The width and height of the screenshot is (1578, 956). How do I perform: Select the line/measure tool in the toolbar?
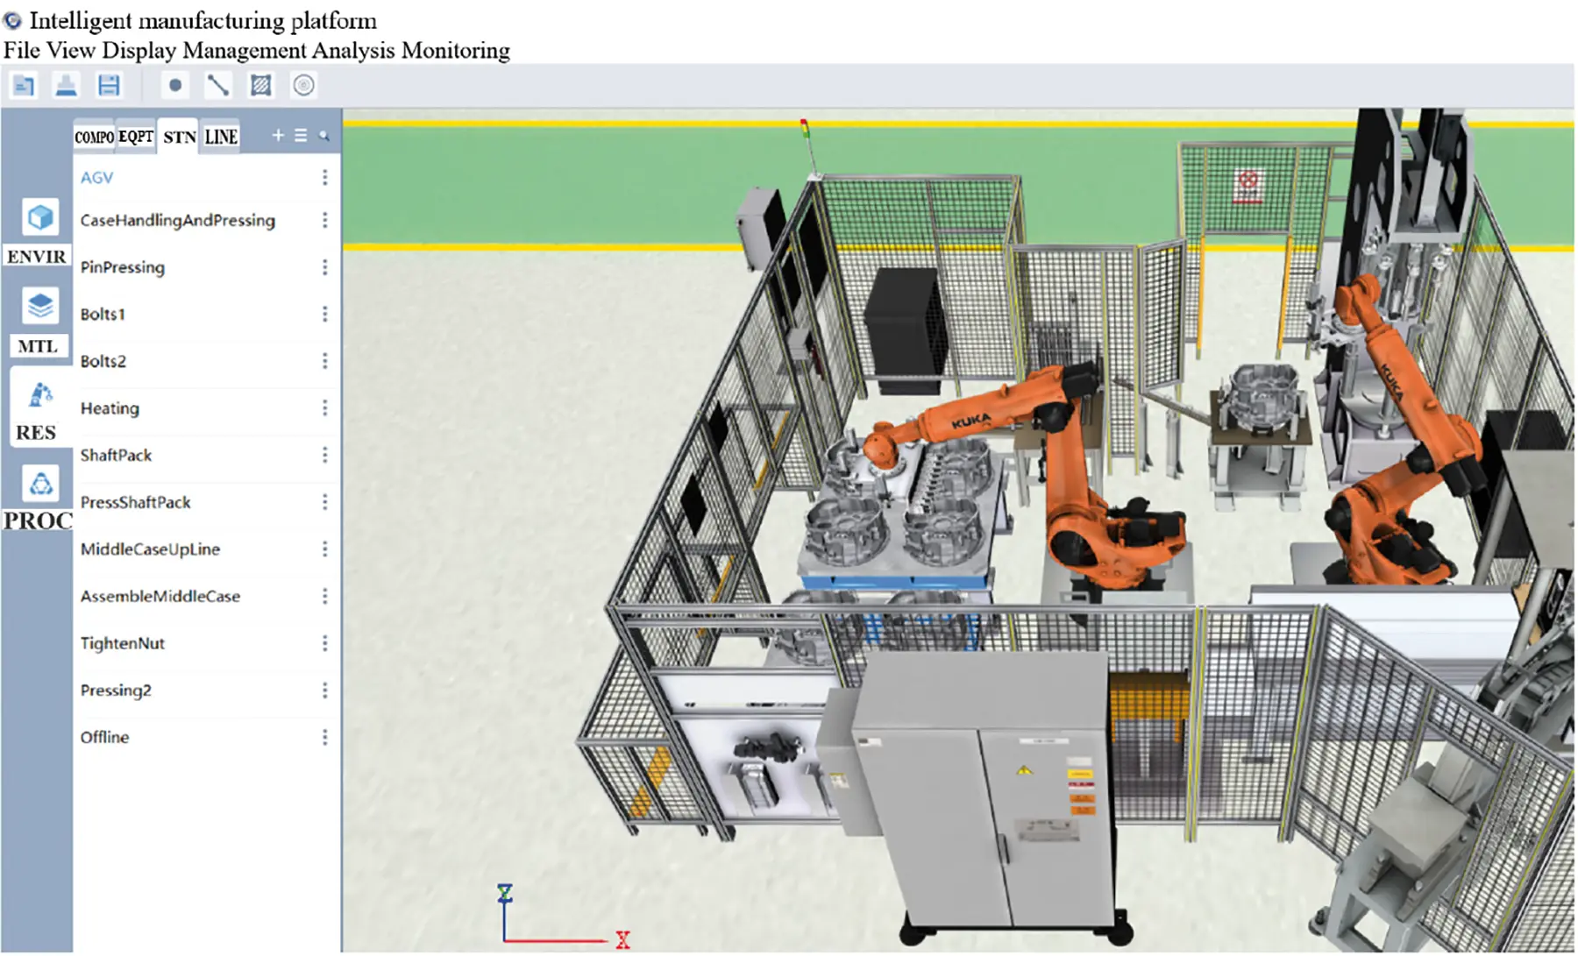(x=218, y=84)
